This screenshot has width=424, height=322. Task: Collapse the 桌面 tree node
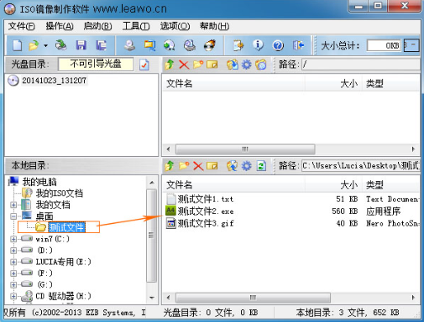13,216
